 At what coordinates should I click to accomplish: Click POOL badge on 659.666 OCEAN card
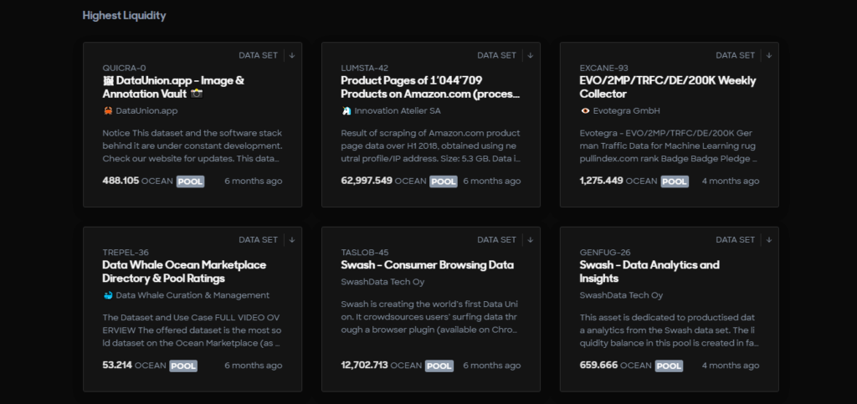coord(669,366)
